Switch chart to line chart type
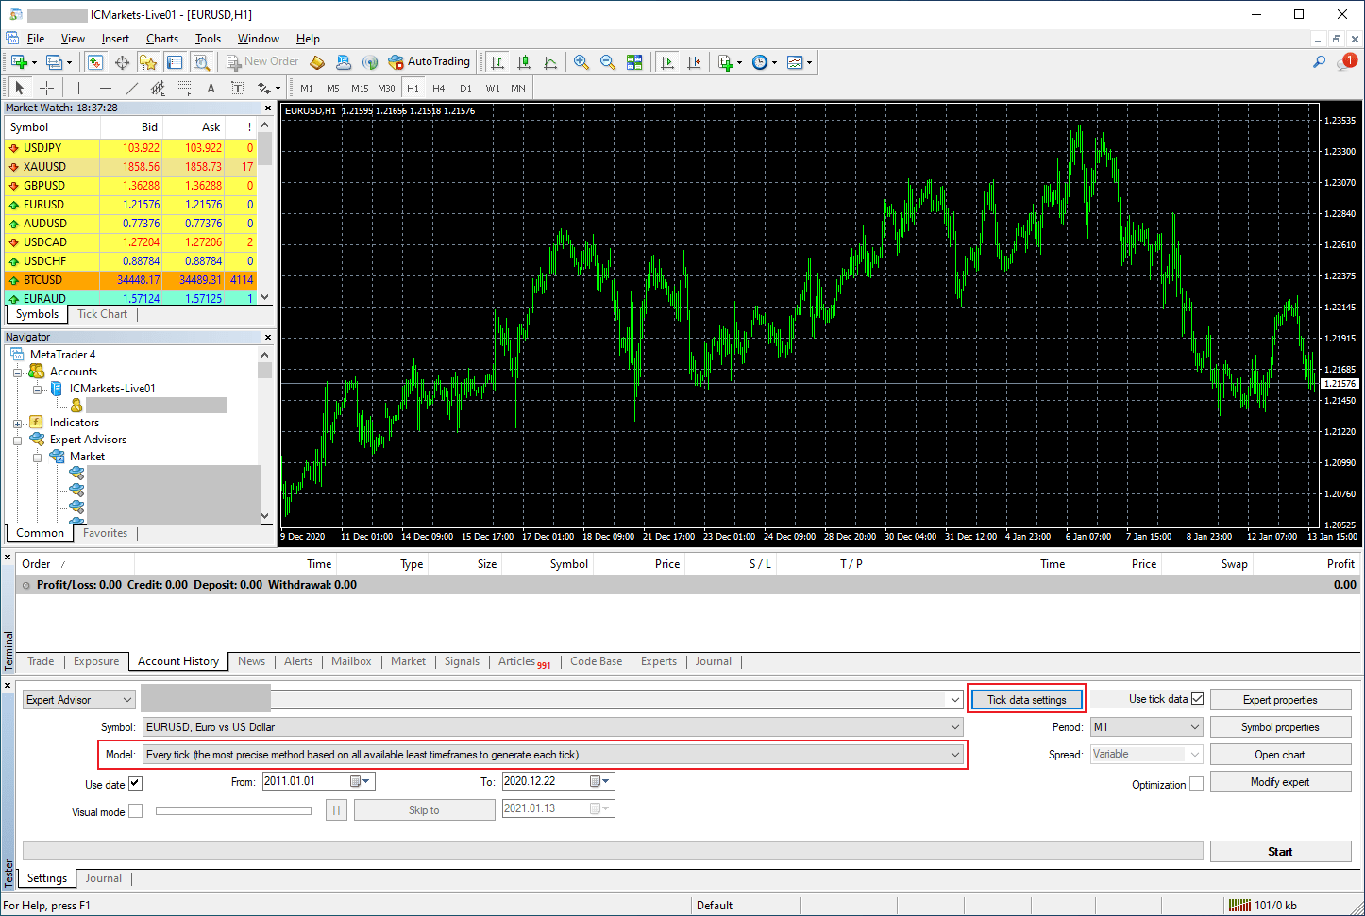Viewport: 1365px width, 916px height. point(550,62)
